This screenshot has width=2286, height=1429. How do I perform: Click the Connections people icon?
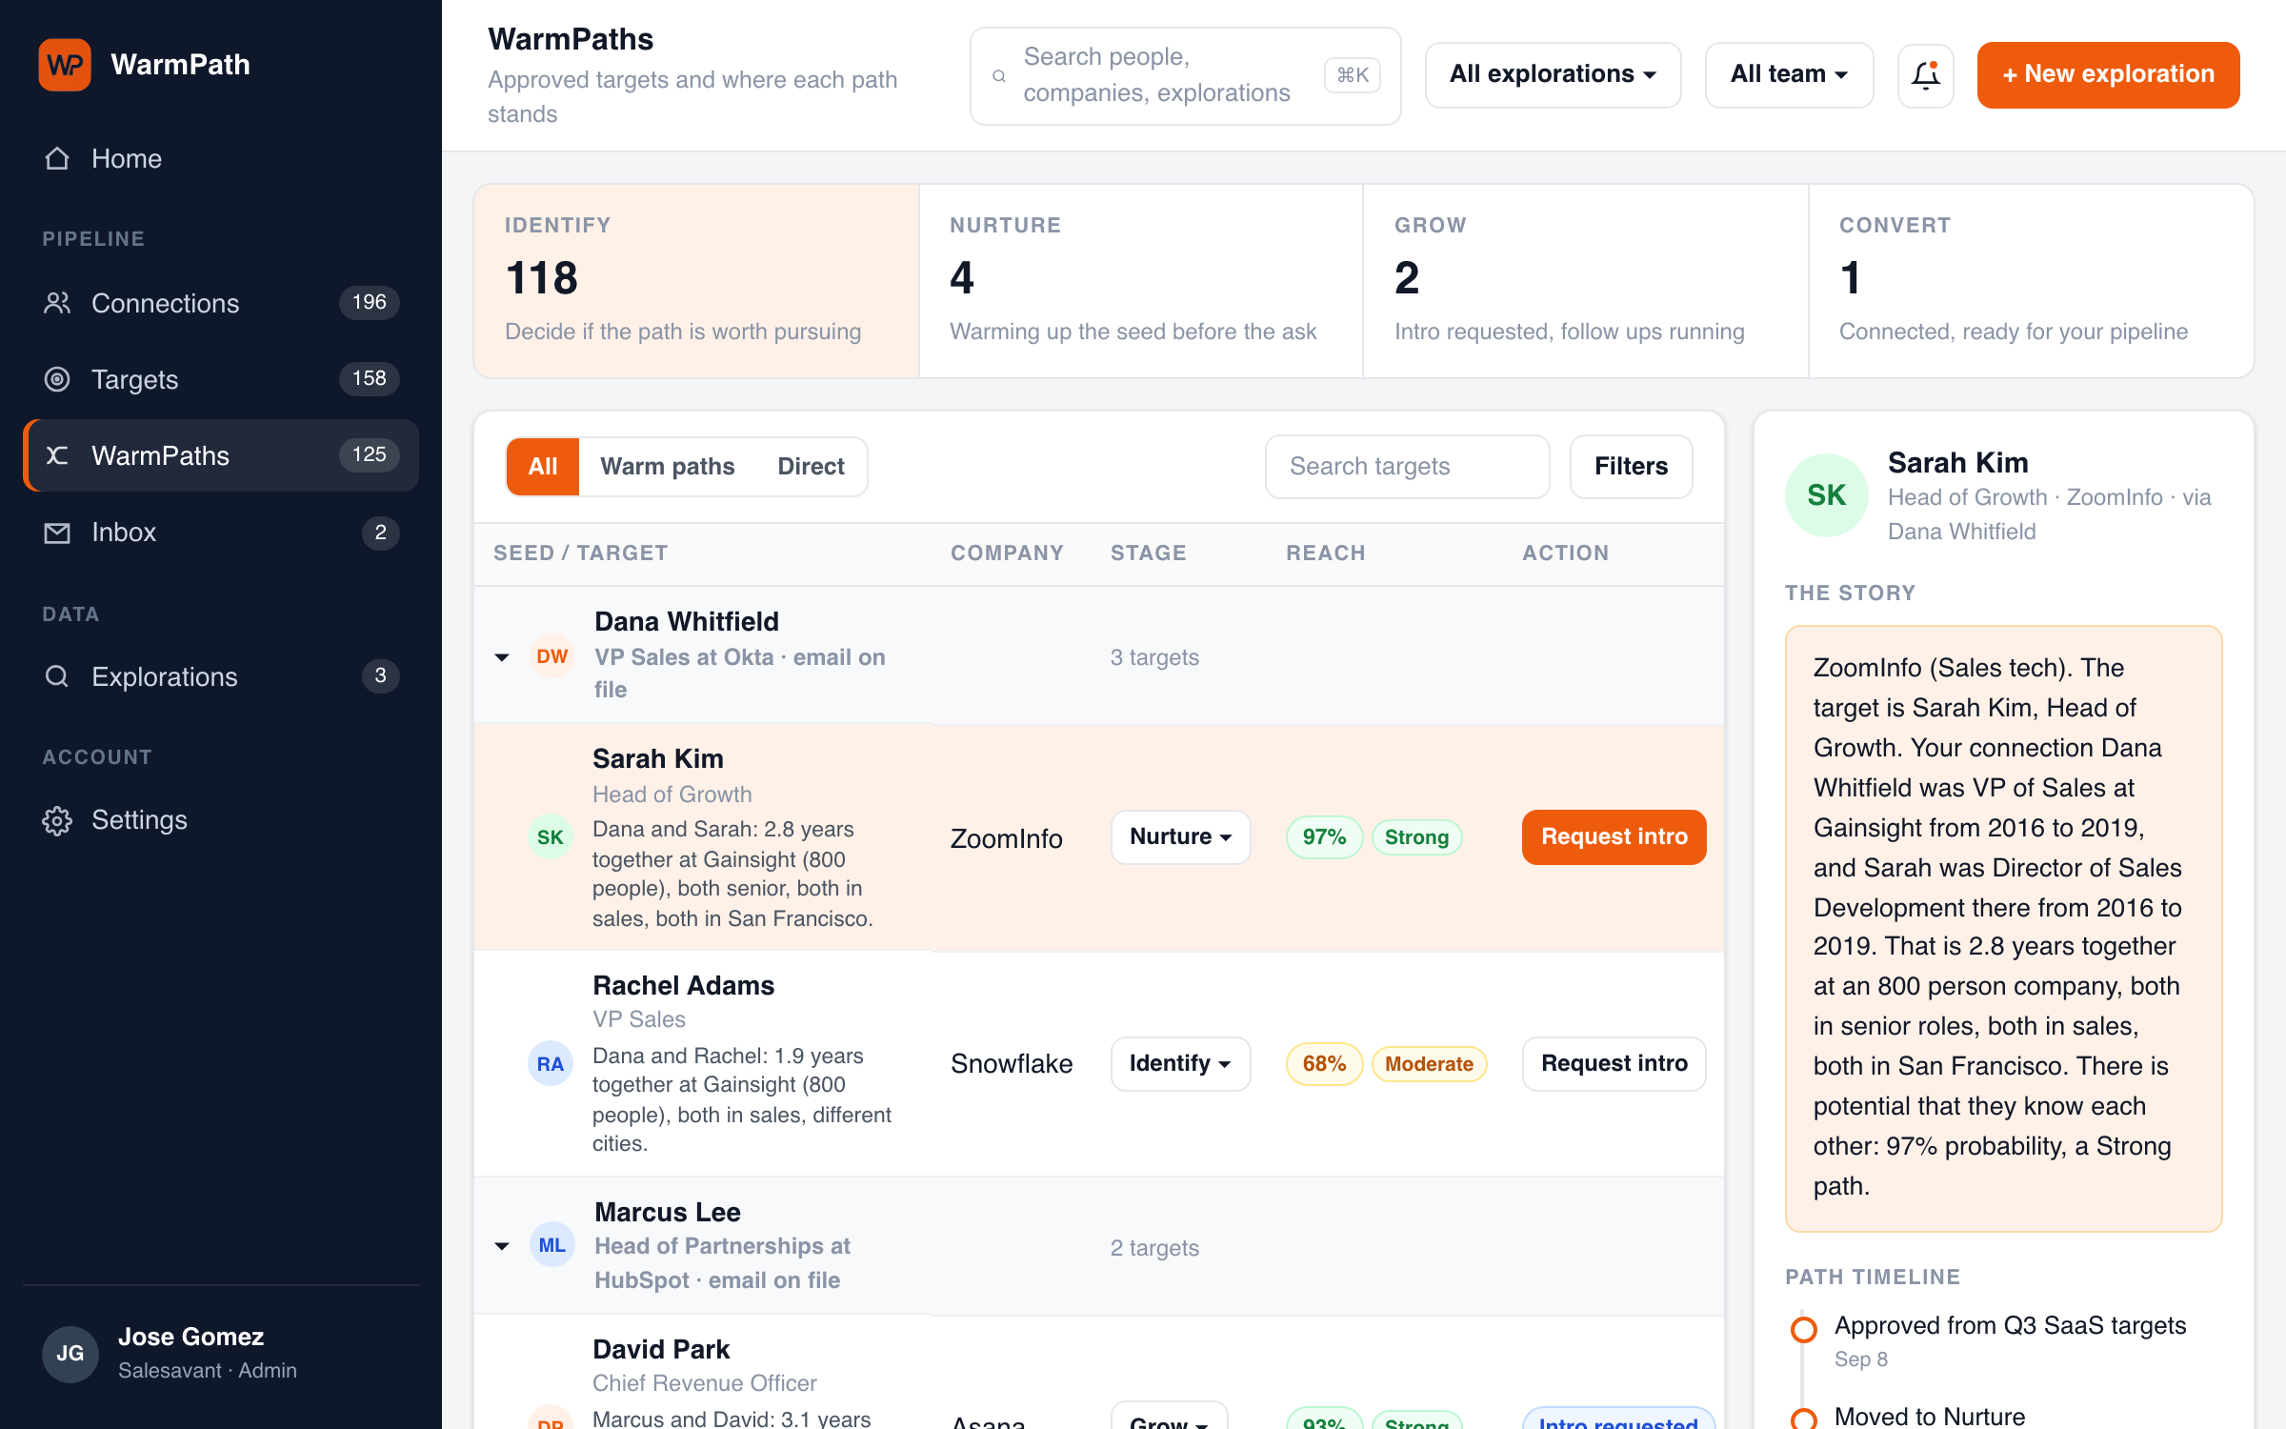click(x=57, y=303)
